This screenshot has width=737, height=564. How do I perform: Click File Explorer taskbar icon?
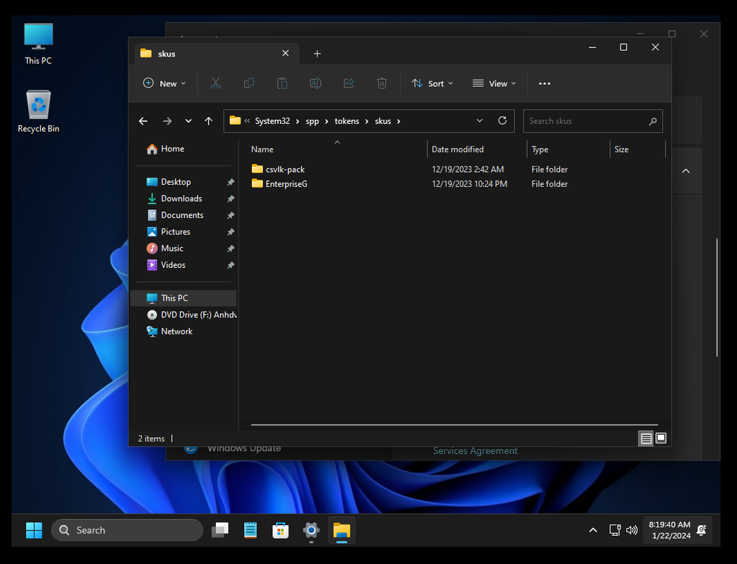point(342,530)
